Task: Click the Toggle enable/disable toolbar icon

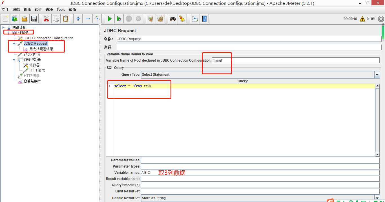Action: pyautogui.click(x=97, y=19)
